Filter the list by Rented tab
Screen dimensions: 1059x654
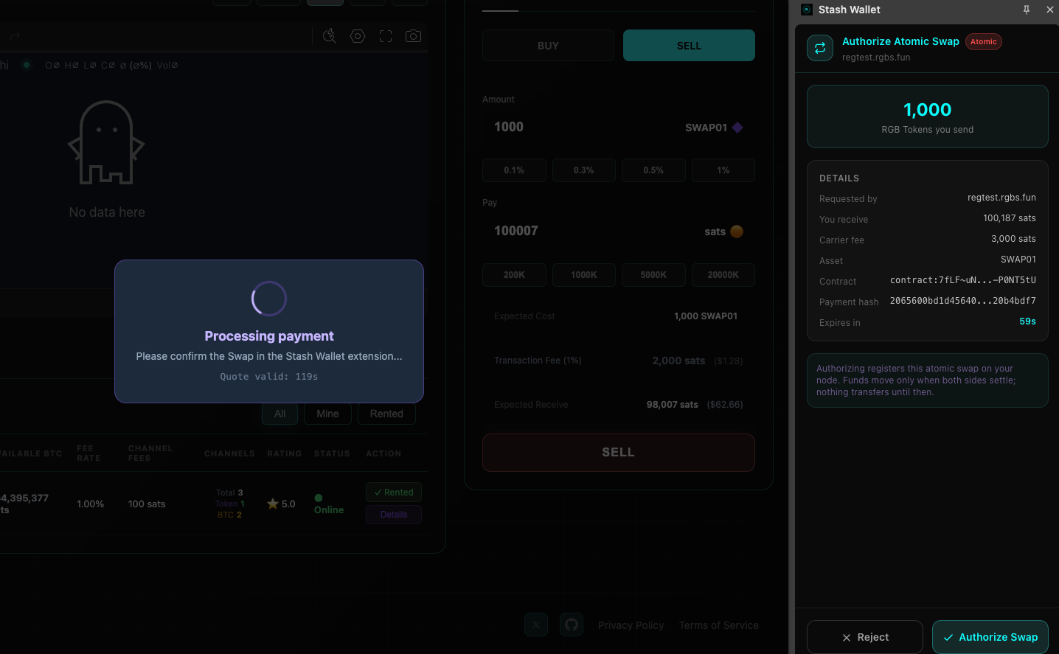[x=386, y=414]
